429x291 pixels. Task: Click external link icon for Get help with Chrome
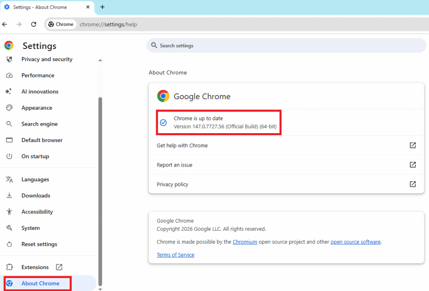pyautogui.click(x=413, y=145)
